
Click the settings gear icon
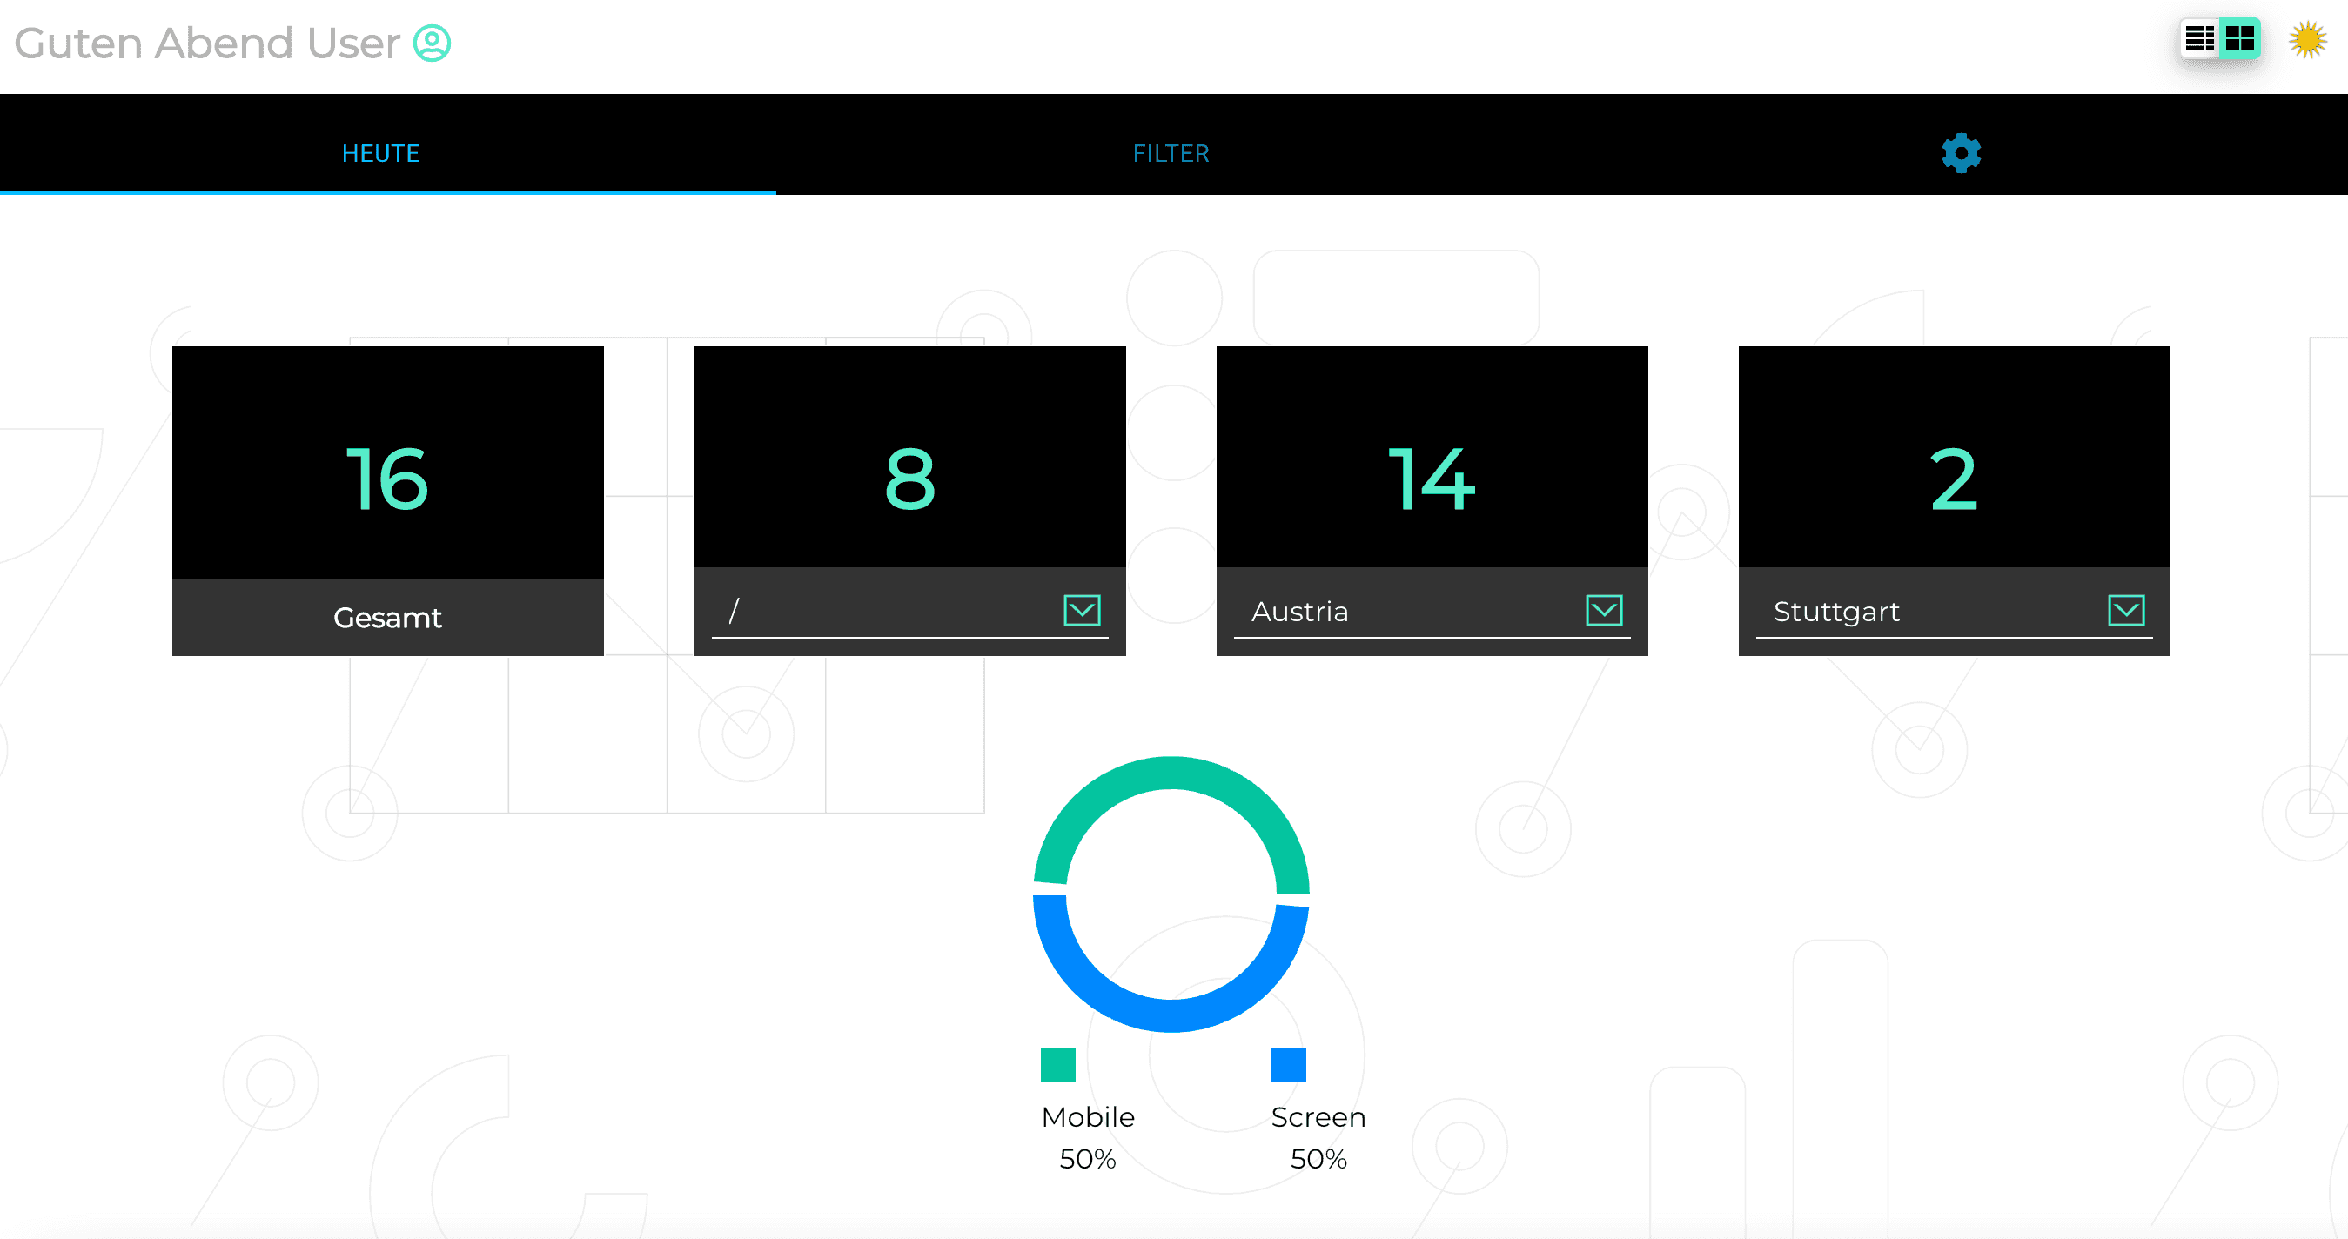[1960, 152]
